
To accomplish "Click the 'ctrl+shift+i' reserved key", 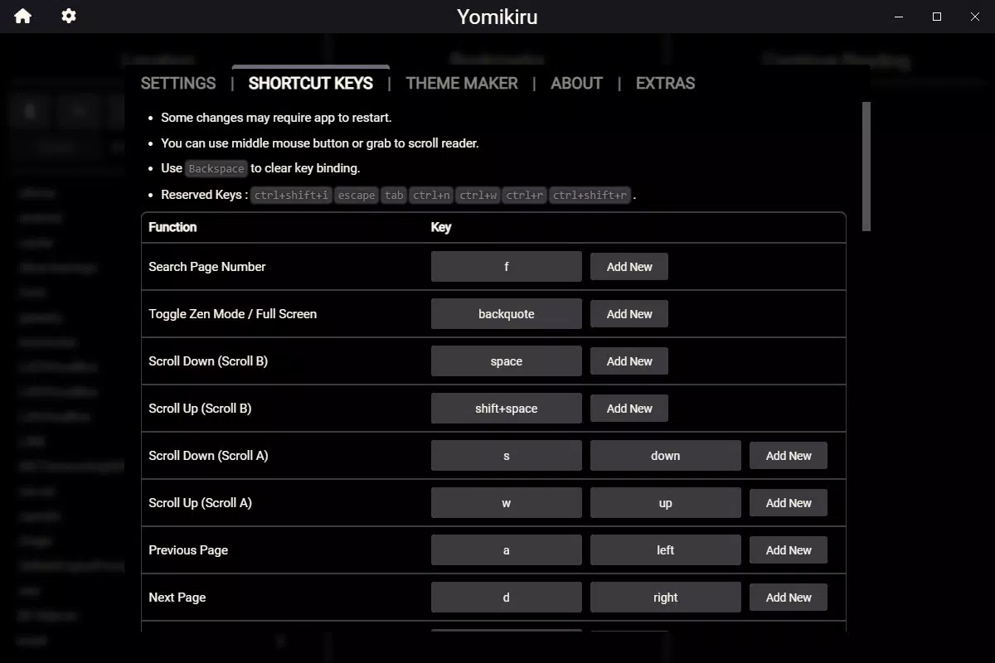I will pos(292,196).
